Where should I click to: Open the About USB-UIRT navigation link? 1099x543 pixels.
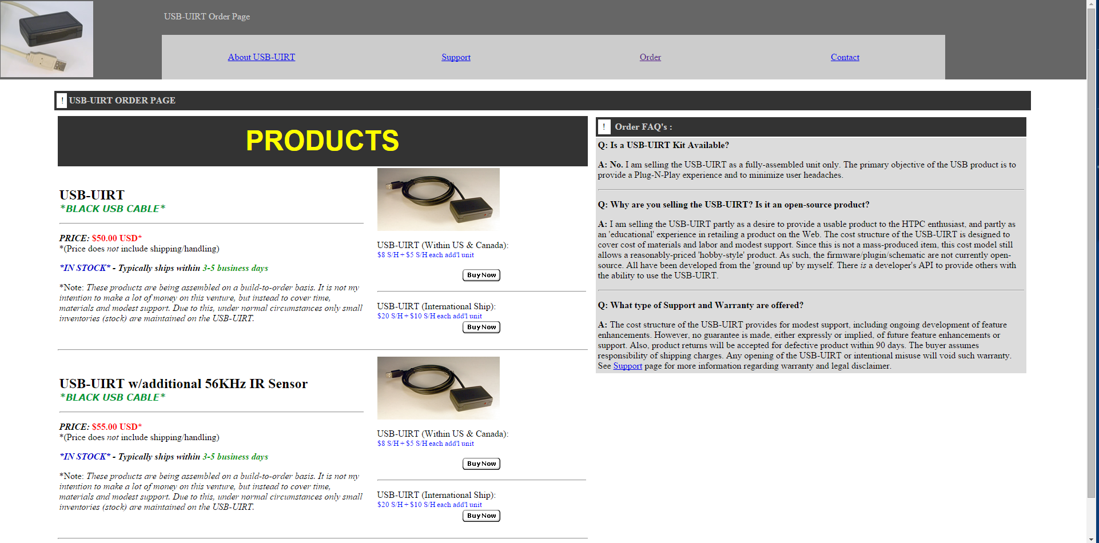(x=261, y=57)
